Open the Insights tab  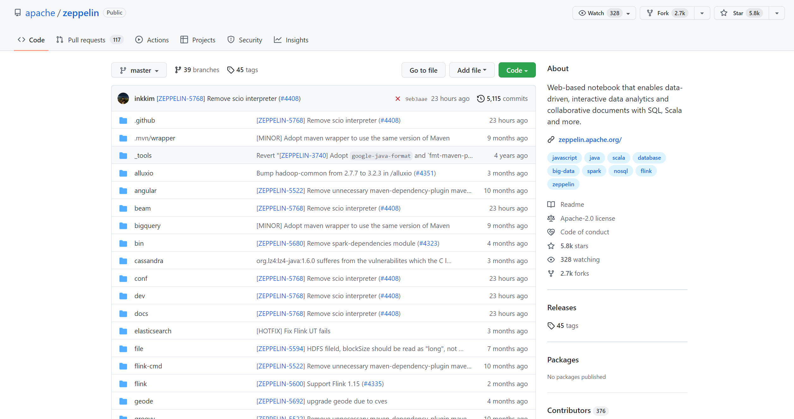tap(291, 40)
